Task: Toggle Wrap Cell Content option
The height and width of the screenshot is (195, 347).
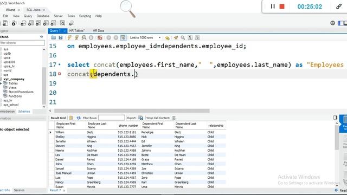Action: tap(174, 118)
